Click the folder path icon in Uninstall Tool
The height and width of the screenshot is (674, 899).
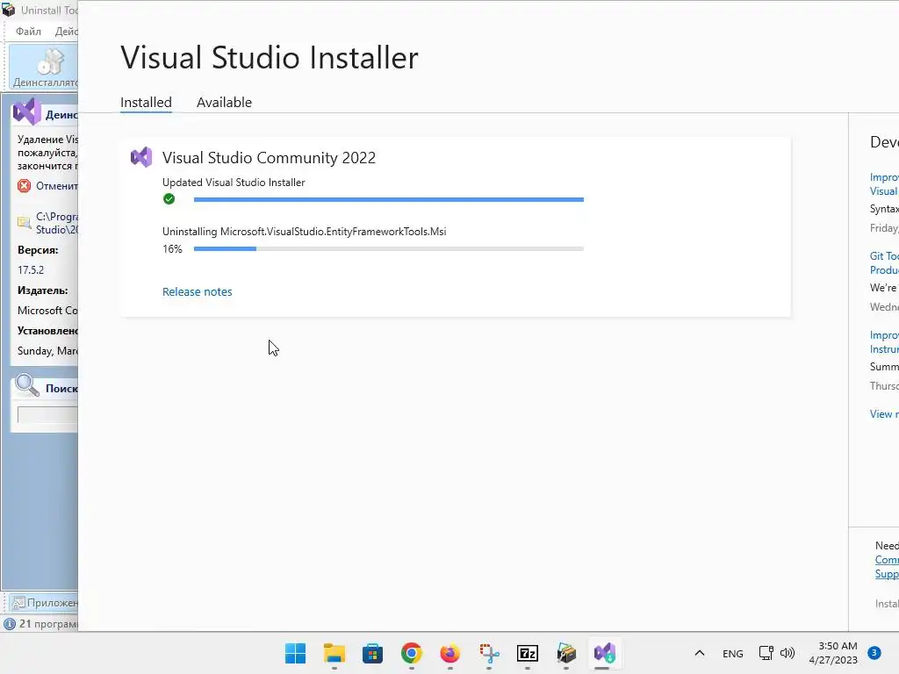24,222
